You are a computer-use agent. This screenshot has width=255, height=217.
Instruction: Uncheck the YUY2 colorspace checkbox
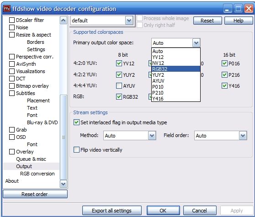point(119,75)
